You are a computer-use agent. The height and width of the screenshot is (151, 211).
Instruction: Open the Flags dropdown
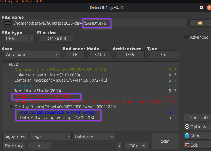coord(51,136)
